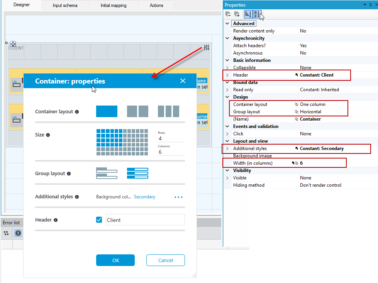Choose the one-column container layout
Image resolution: width=378 pixels, height=283 pixels.
point(107,111)
